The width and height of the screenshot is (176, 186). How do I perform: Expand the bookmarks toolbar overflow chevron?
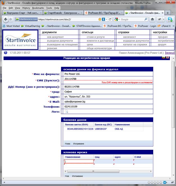point(173,26)
